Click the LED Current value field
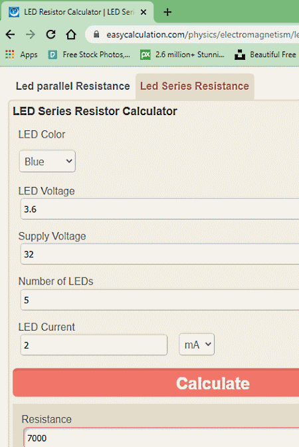This screenshot has height=447, width=299. tap(94, 345)
